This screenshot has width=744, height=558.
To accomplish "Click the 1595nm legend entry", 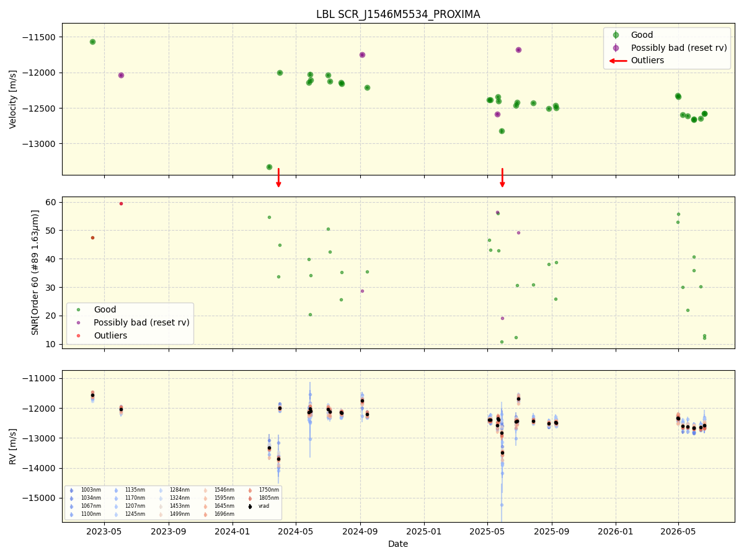I will pyautogui.click(x=224, y=498).
